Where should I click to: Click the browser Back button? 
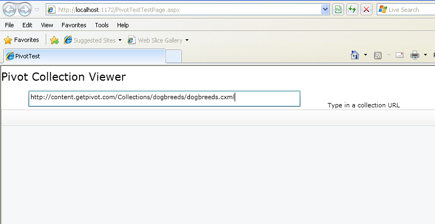(x=9, y=9)
